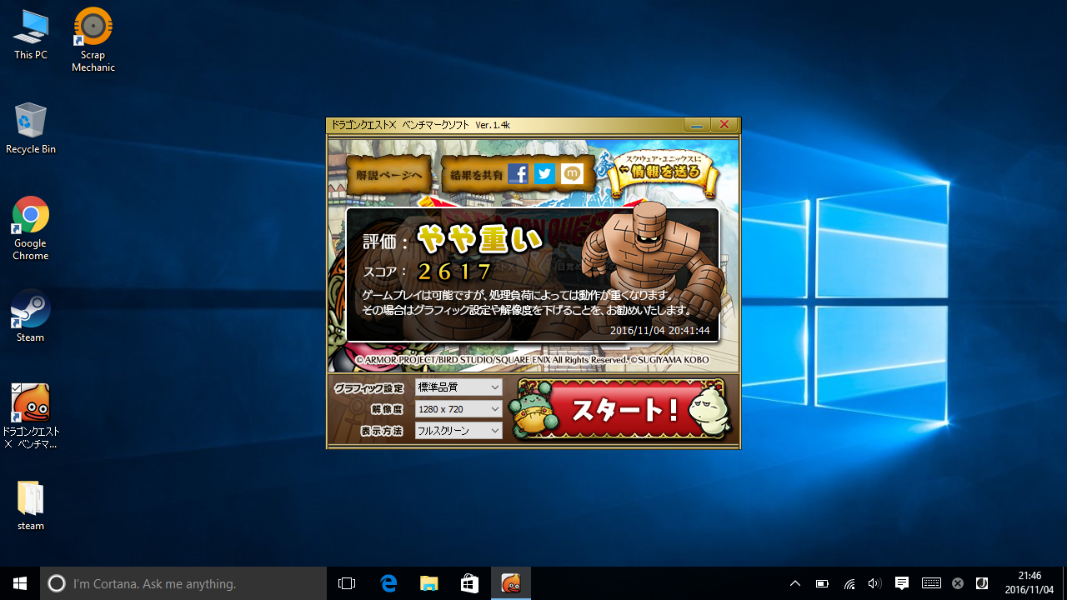Open graphics quality dropdown 標準品質
Screen dimensions: 1067x600
pyautogui.click(x=458, y=387)
